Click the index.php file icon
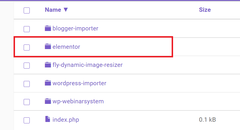This screenshot has height=130, width=240. click(48, 119)
